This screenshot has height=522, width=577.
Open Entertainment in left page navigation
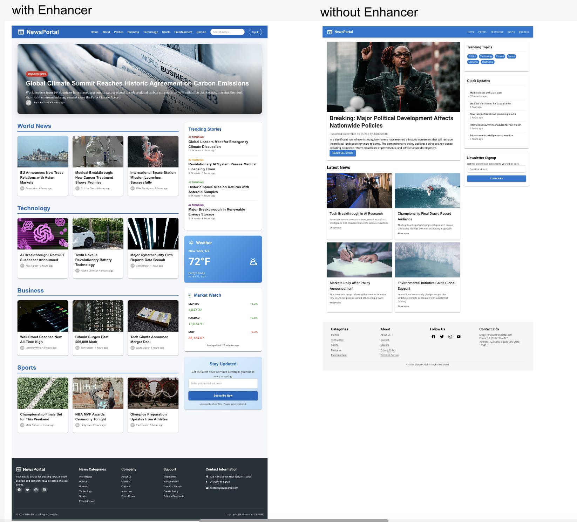coord(183,32)
